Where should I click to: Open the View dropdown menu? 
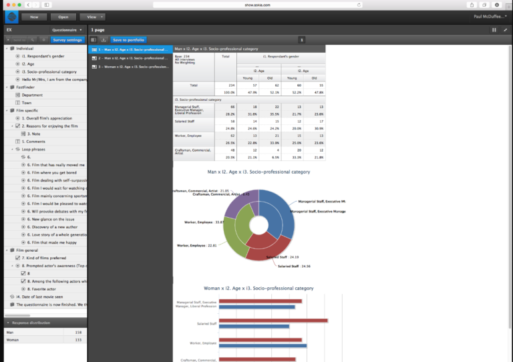click(x=93, y=17)
